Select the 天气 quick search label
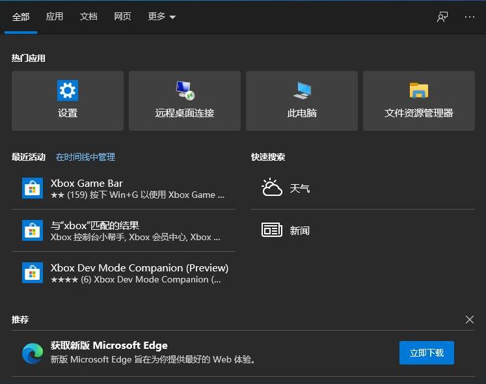The height and width of the screenshot is (384, 486). tap(300, 188)
